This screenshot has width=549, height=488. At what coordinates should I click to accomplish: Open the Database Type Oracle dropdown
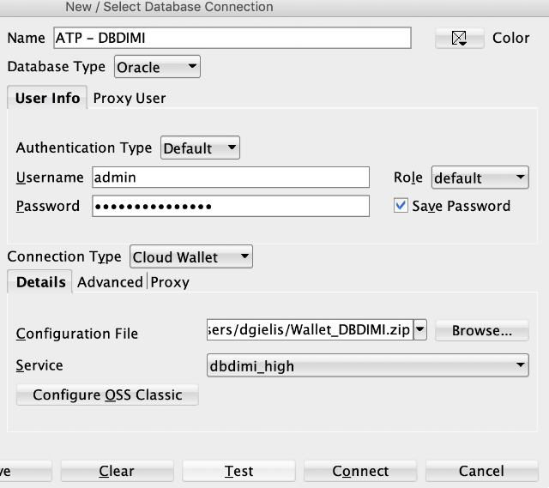tap(157, 67)
